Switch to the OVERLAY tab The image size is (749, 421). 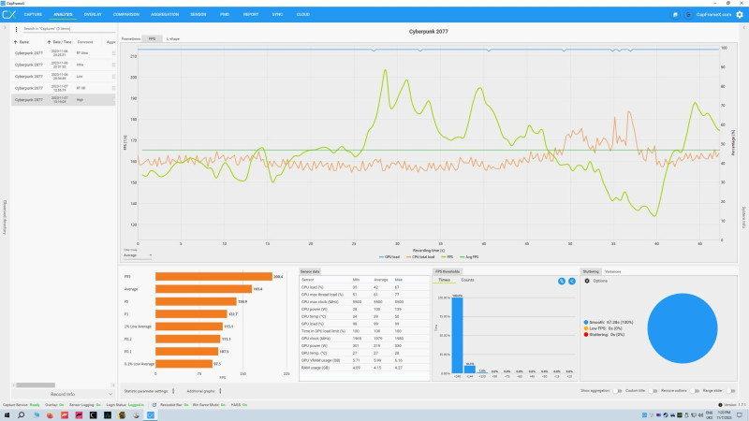coord(93,15)
